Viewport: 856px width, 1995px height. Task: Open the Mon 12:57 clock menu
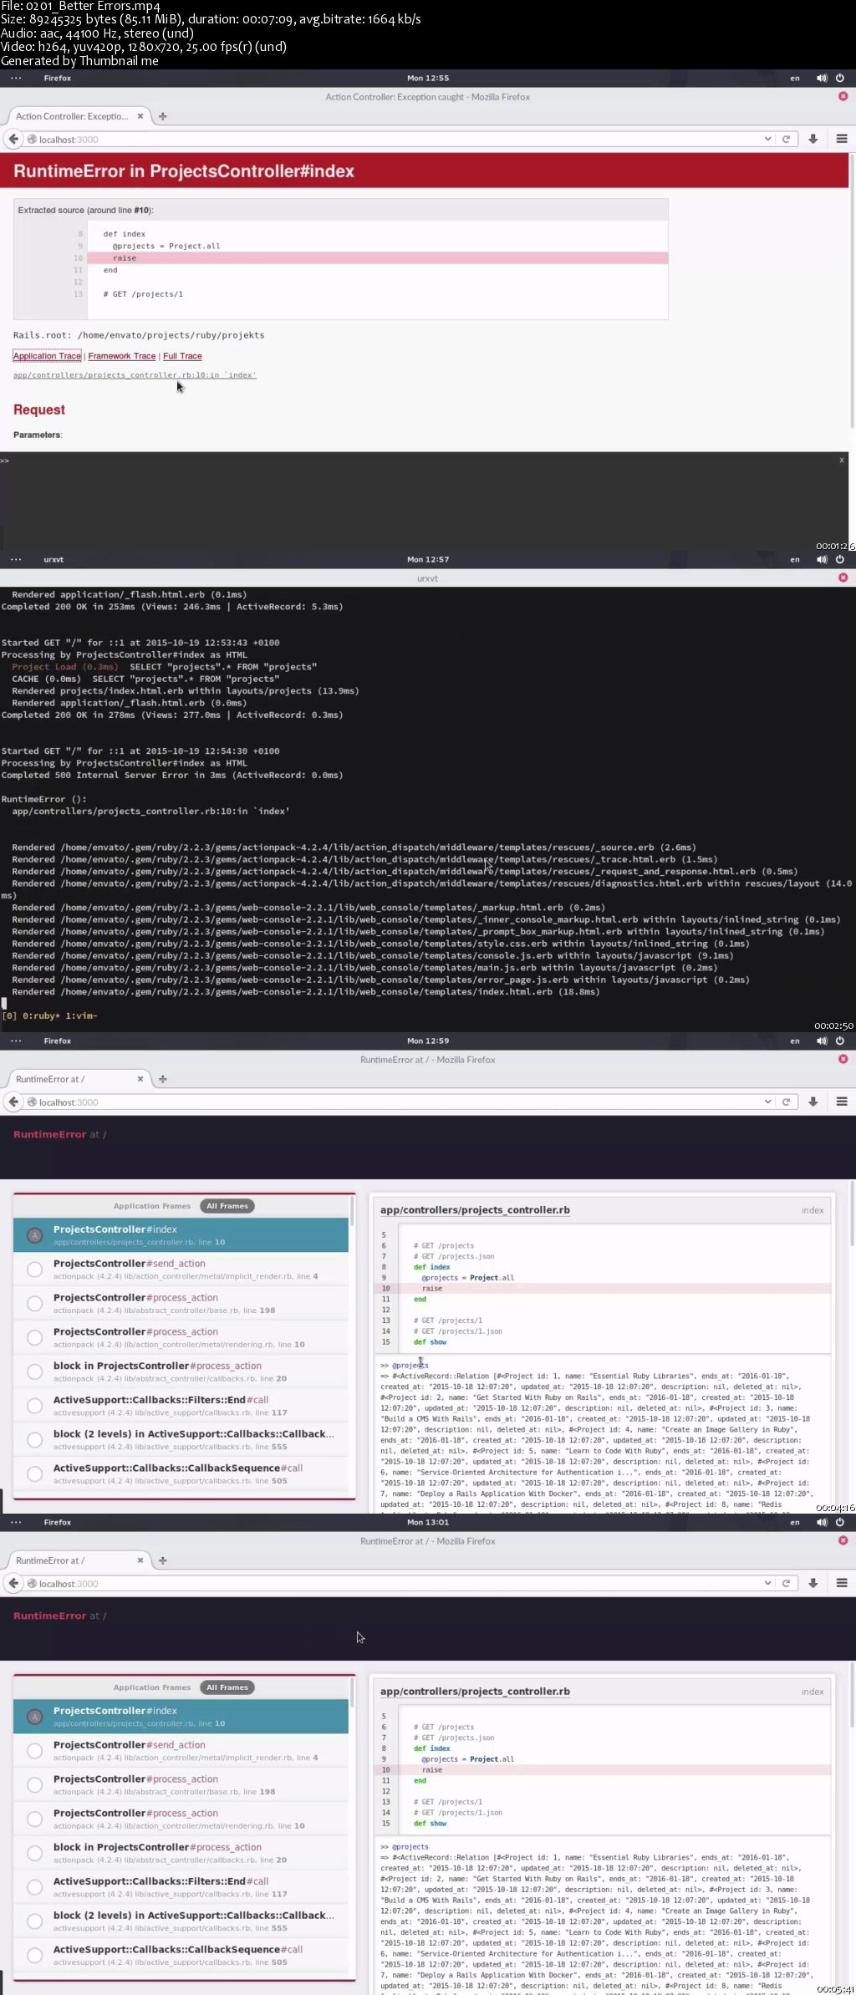(428, 559)
